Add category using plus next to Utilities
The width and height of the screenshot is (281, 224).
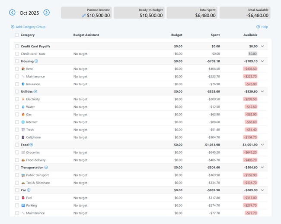click(x=35, y=91)
